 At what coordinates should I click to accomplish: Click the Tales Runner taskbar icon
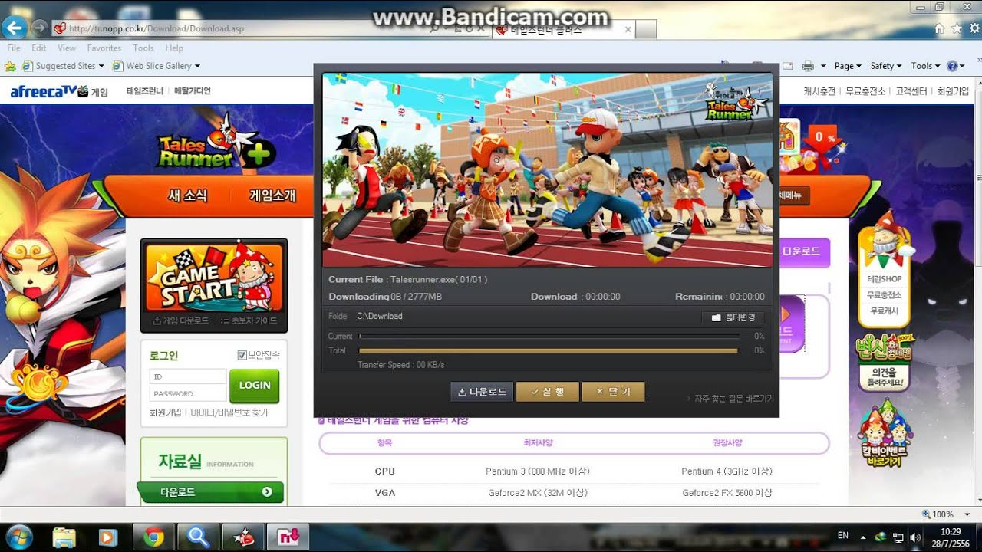coord(243,537)
